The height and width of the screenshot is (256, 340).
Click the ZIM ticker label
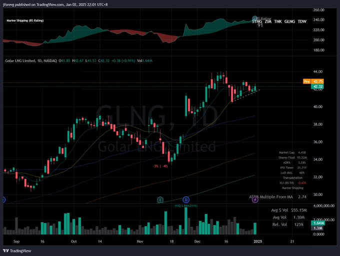point(268,22)
